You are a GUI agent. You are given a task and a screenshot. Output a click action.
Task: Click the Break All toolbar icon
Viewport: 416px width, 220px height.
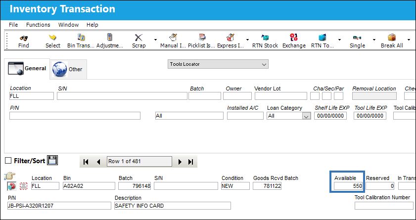(392, 41)
